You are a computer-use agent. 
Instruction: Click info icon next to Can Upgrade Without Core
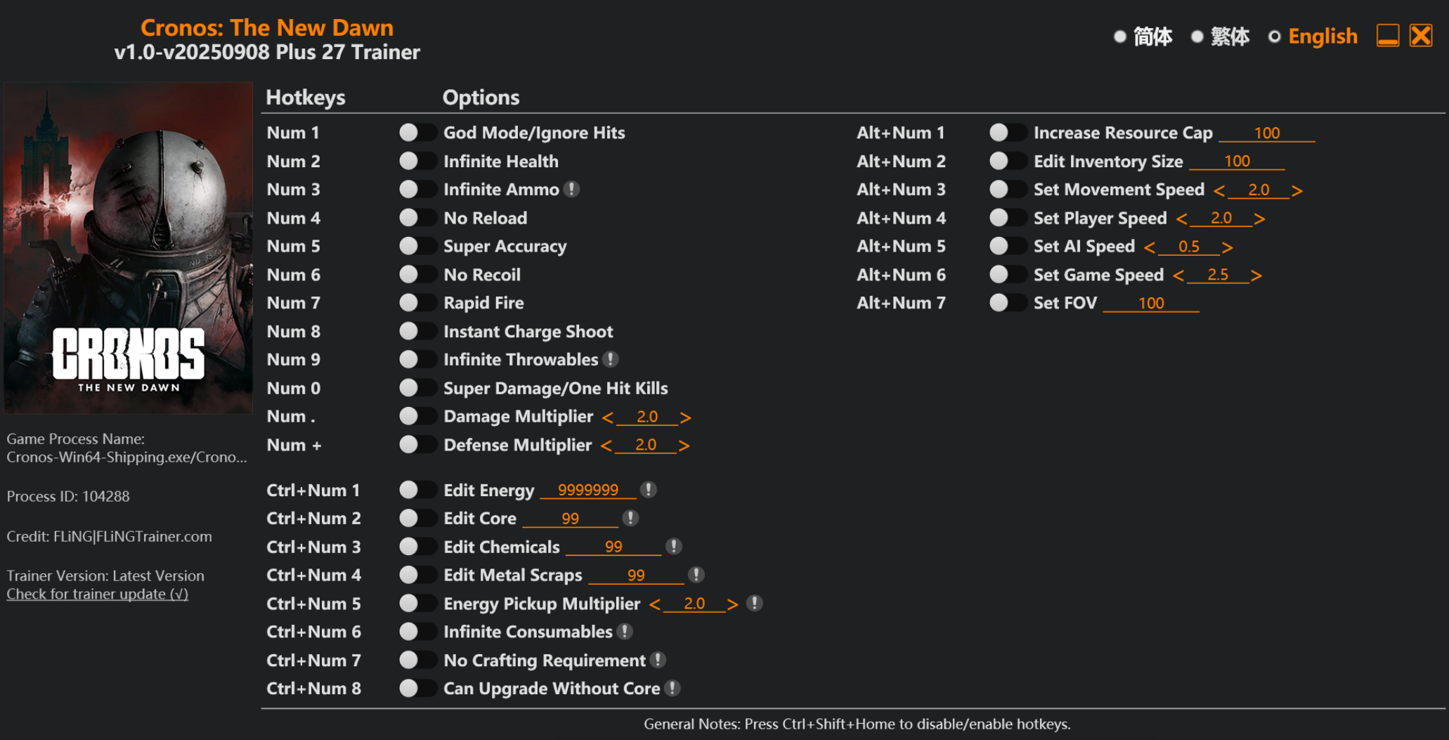[x=672, y=688]
